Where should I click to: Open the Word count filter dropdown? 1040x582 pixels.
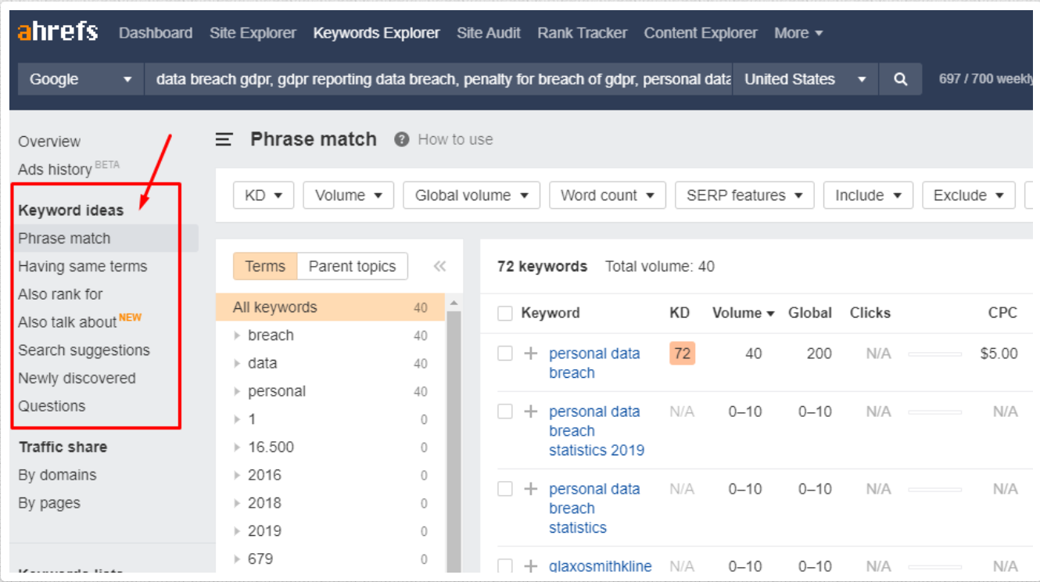(x=608, y=196)
